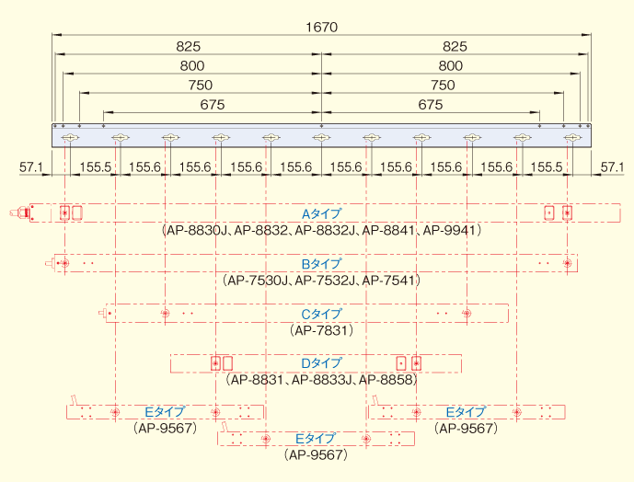Click the blue Dタイプ label
The width and height of the screenshot is (634, 482).
(x=321, y=363)
